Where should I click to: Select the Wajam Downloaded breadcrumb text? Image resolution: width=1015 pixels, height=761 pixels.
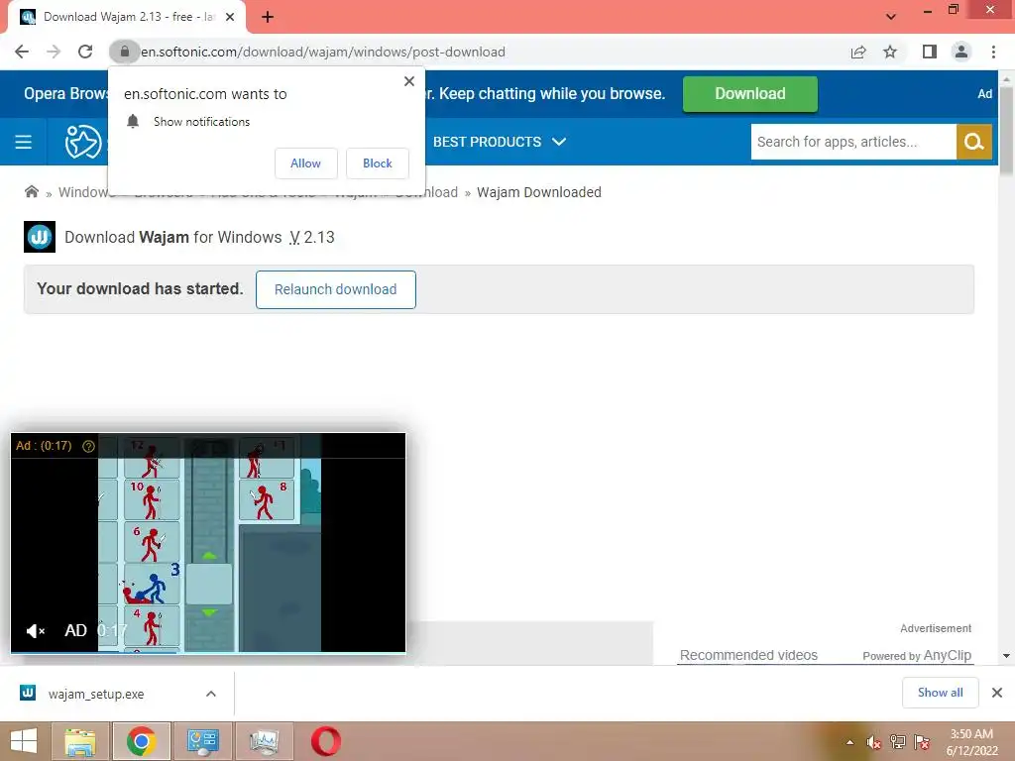click(x=539, y=192)
